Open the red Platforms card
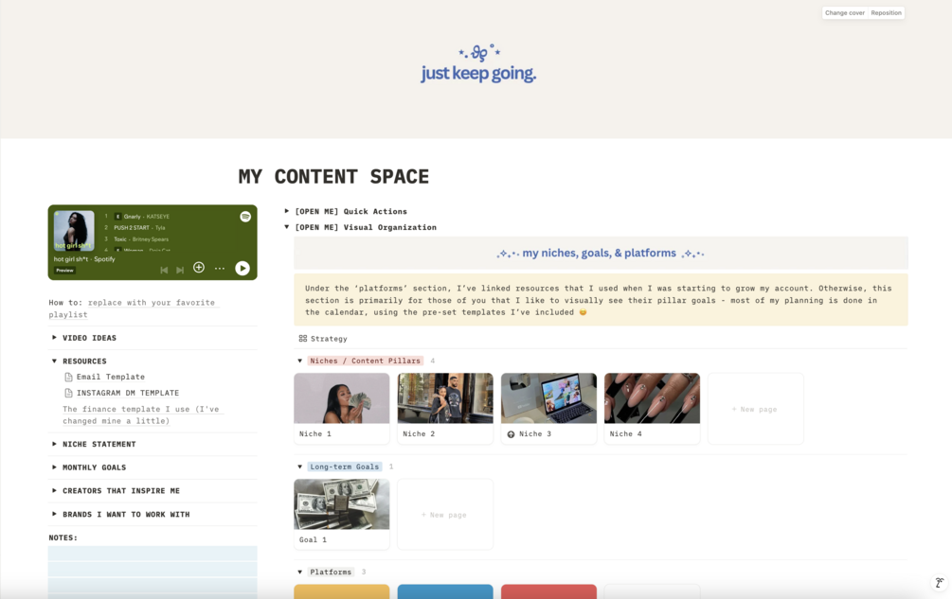The width and height of the screenshot is (952, 599). click(x=548, y=591)
